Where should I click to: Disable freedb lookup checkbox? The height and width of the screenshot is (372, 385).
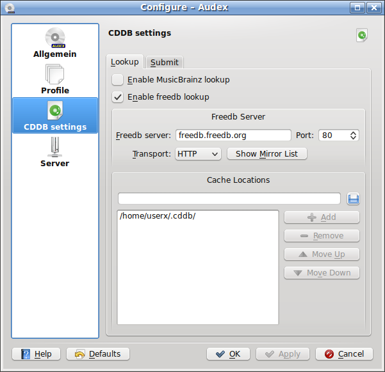117,97
